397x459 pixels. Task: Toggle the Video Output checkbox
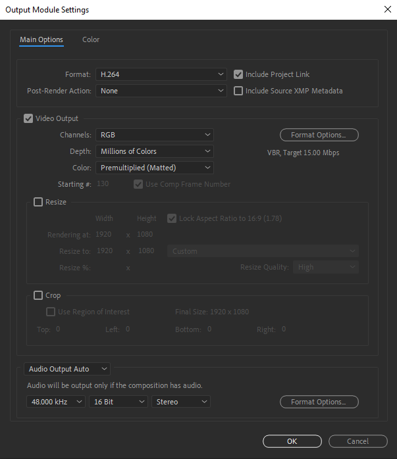pyautogui.click(x=28, y=118)
